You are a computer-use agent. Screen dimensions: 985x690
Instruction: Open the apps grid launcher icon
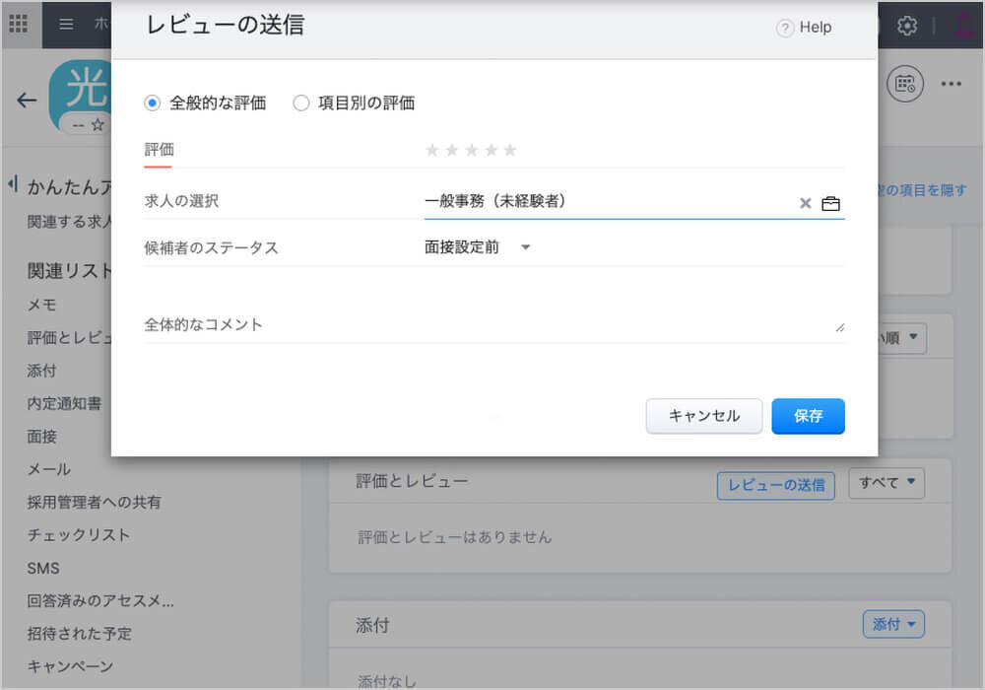click(x=18, y=25)
